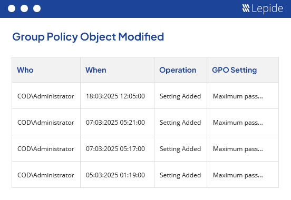291x200 pixels.
Task: Select COD\Administrator in the 05:17:00 row
Action: click(46, 149)
